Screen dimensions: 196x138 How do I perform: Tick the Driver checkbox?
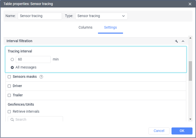9,86
